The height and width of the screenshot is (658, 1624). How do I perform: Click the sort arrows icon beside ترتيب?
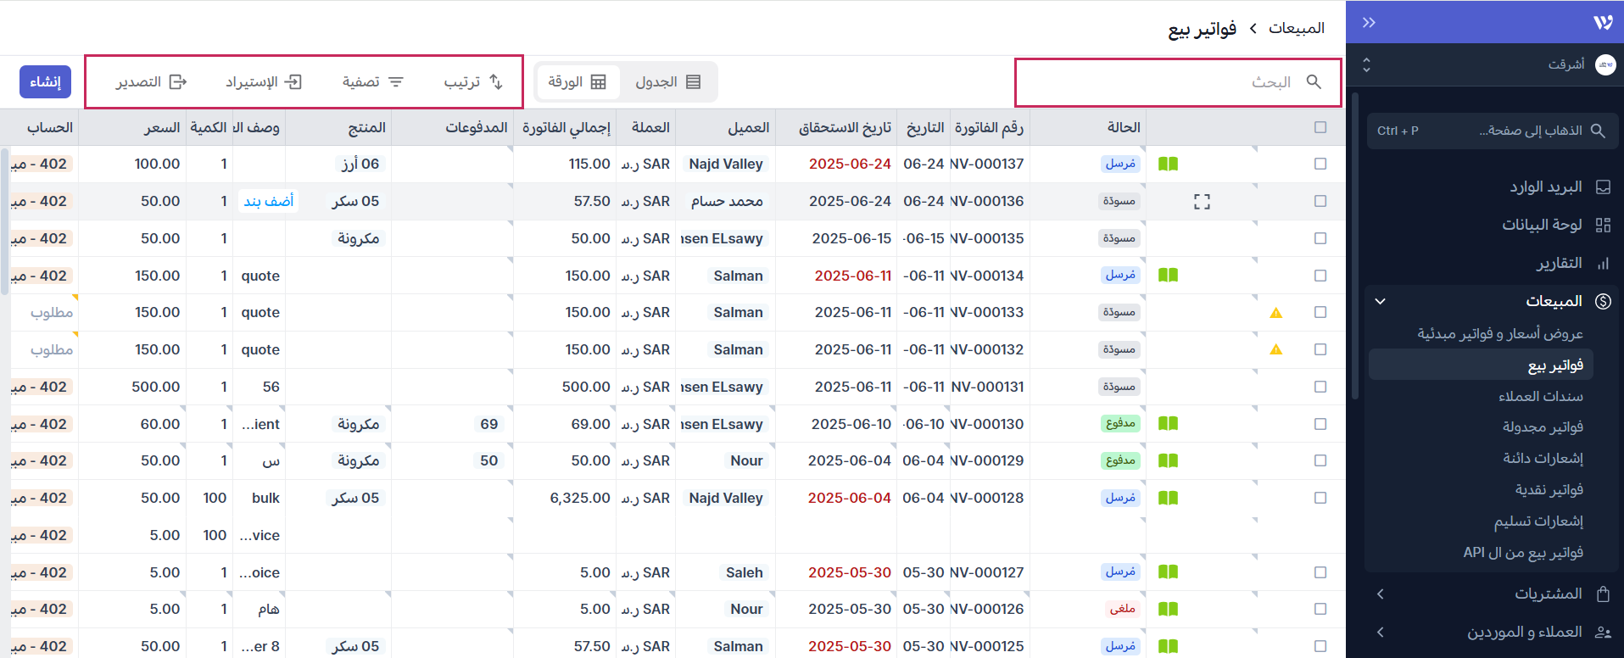(x=496, y=82)
